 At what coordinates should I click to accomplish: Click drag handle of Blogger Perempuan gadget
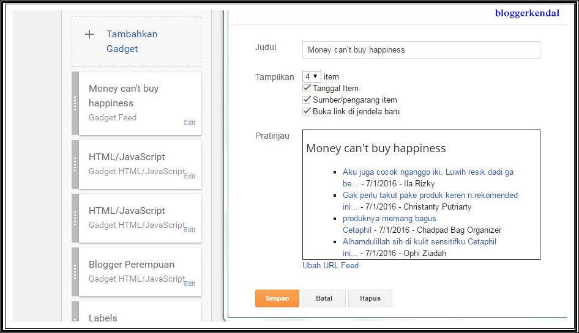click(x=75, y=272)
